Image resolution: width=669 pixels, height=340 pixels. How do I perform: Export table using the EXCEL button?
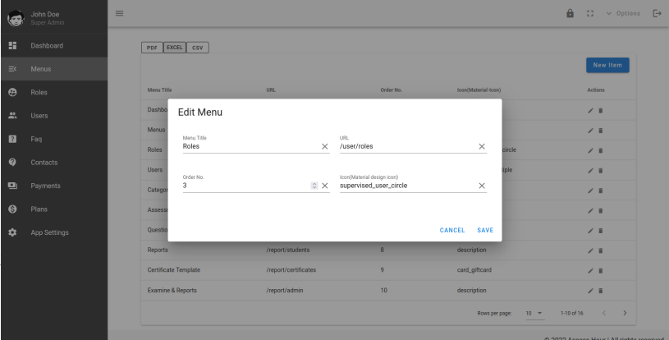(175, 48)
